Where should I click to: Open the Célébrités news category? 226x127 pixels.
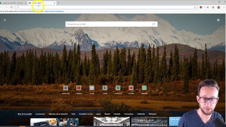point(141,114)
